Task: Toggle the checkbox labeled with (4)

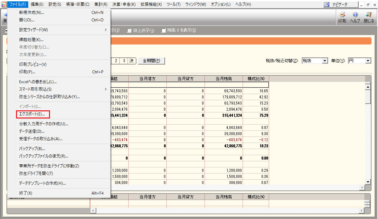Action: point(129,31)
